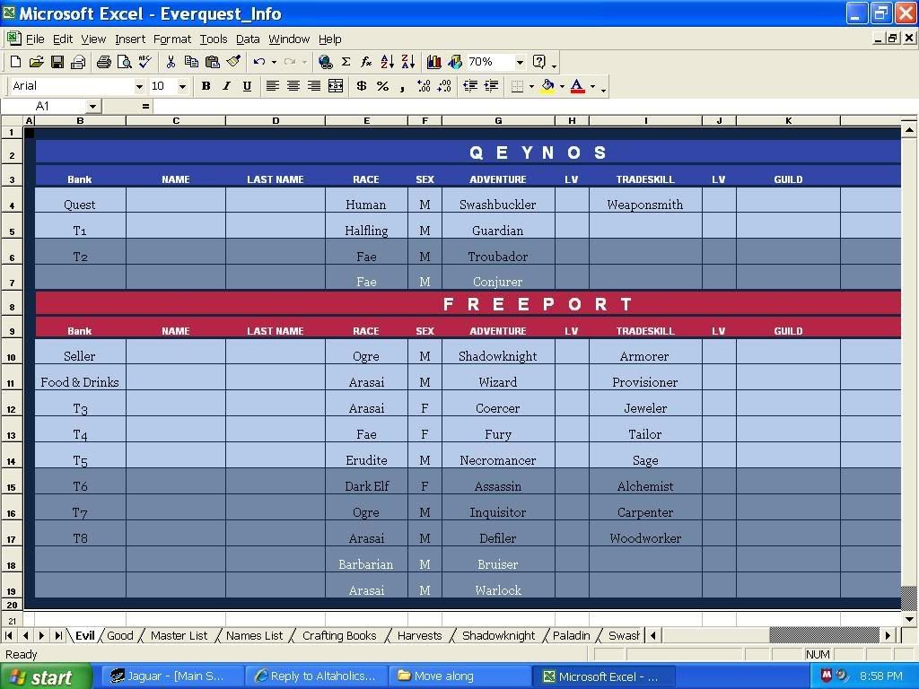Viewport: 919px width, 689px height.
Task: Click the Help question mark icon
Action: (x=539, y=62)
